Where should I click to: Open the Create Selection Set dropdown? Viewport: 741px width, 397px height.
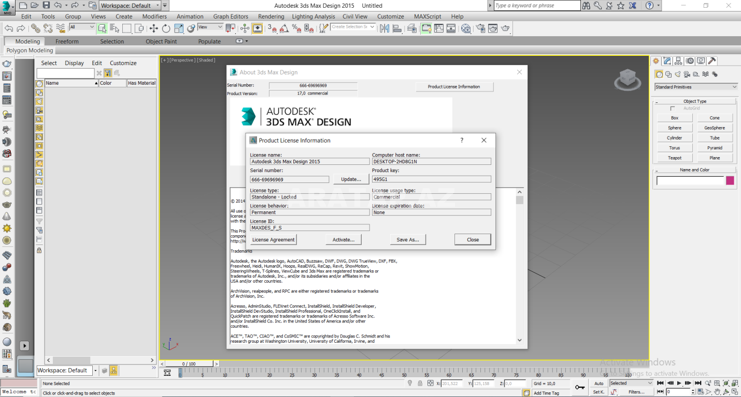point(353,27)
